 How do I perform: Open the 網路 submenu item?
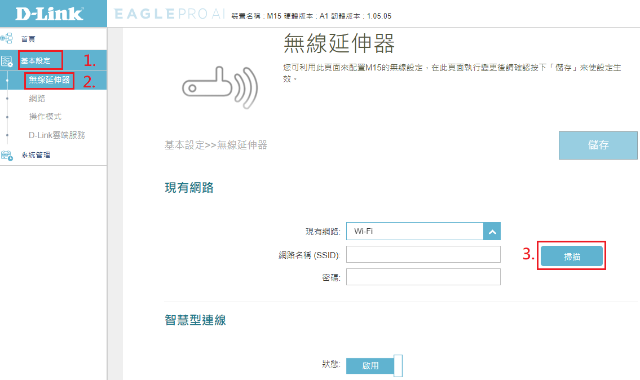tap(37, 99)
